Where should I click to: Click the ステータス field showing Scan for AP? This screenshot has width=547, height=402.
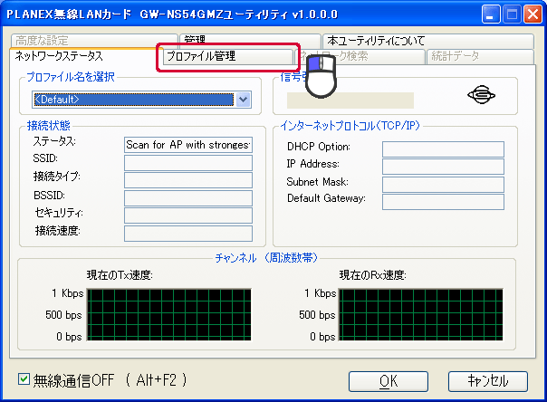coord(188,145)
